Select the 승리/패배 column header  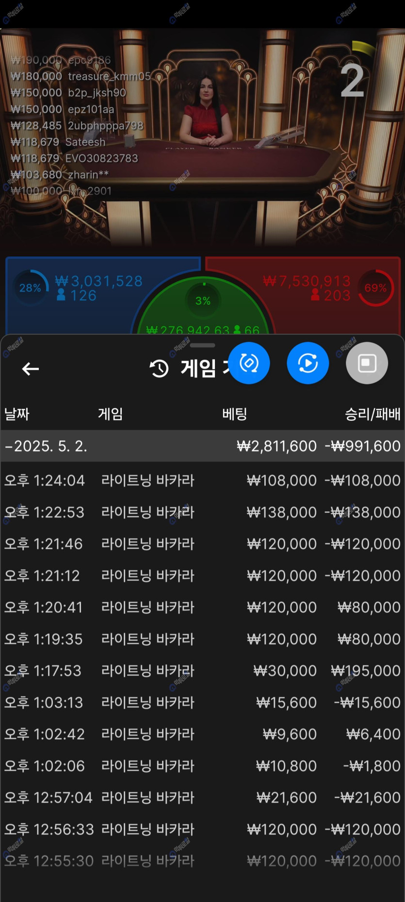coord(372,414)
